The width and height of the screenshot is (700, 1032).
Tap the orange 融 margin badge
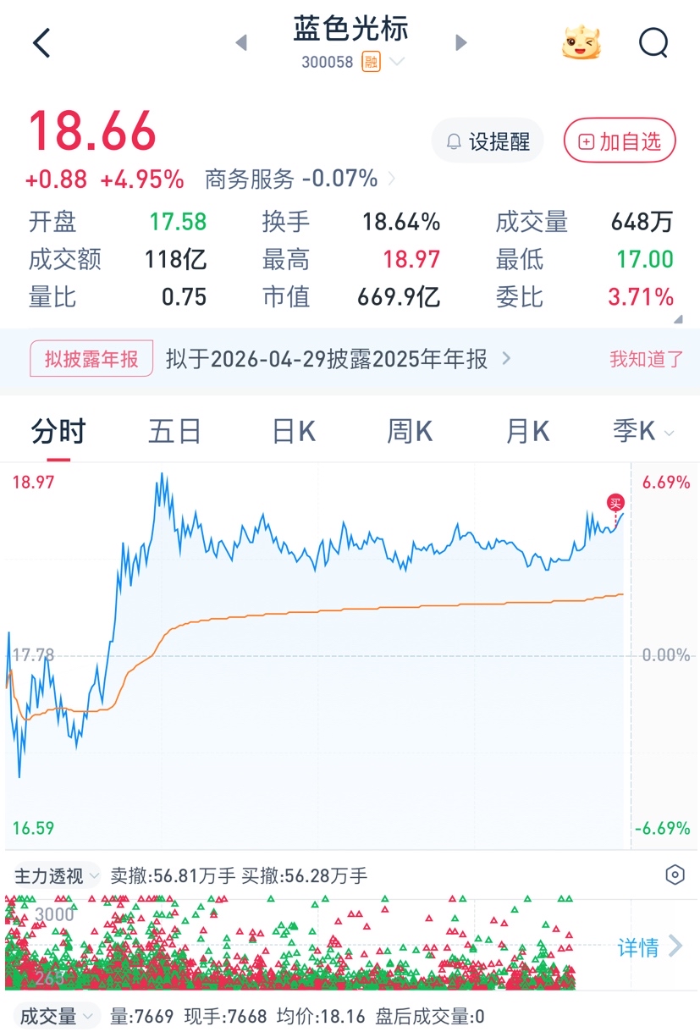(371, 62)
